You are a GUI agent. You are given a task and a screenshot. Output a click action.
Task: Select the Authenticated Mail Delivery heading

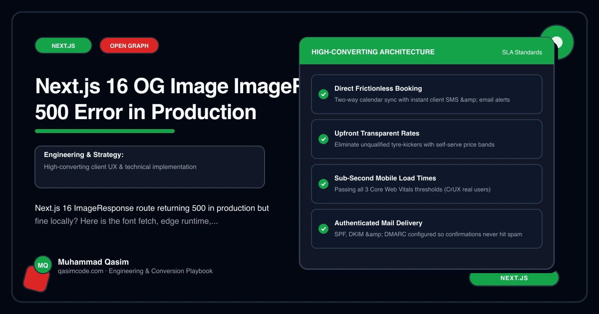(378, 223)
